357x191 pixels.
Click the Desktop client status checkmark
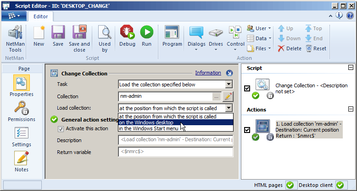[x=340, y=185]
